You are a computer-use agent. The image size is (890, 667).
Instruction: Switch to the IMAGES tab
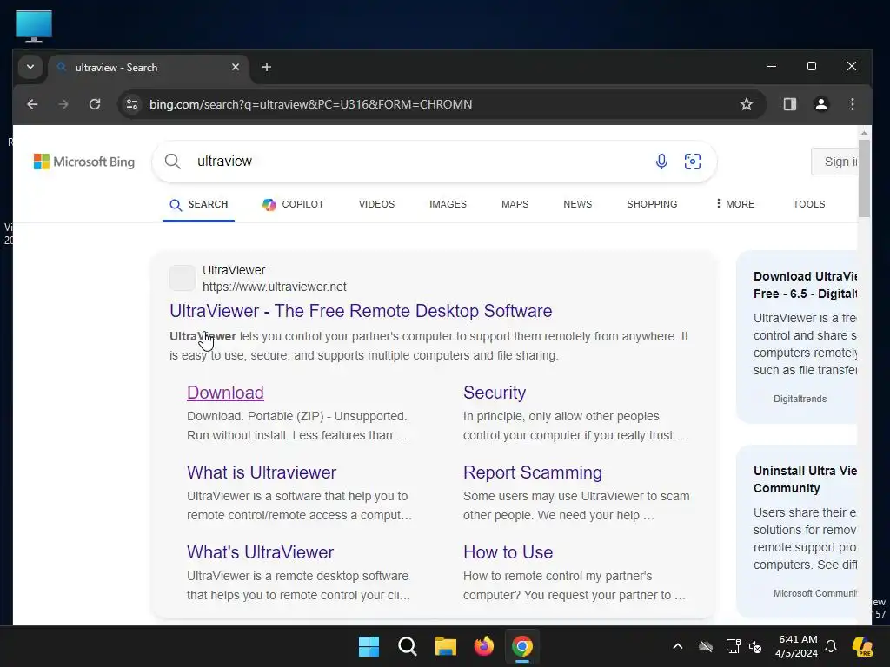click(x=448, y=204)
